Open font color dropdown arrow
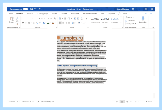Image resolution: width=162 pixels, height=110 pixels. click(x=55, y=23)
